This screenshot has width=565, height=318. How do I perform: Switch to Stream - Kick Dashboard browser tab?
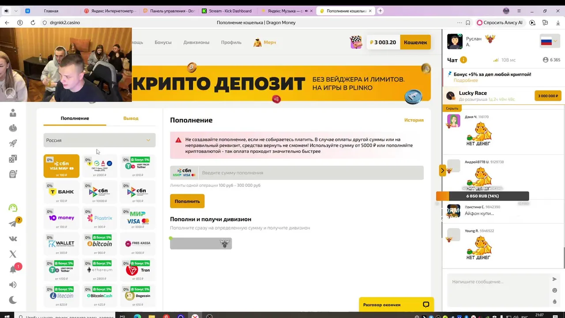[226, 11]
